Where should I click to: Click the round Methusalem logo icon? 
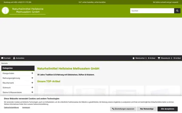(5, 10)
